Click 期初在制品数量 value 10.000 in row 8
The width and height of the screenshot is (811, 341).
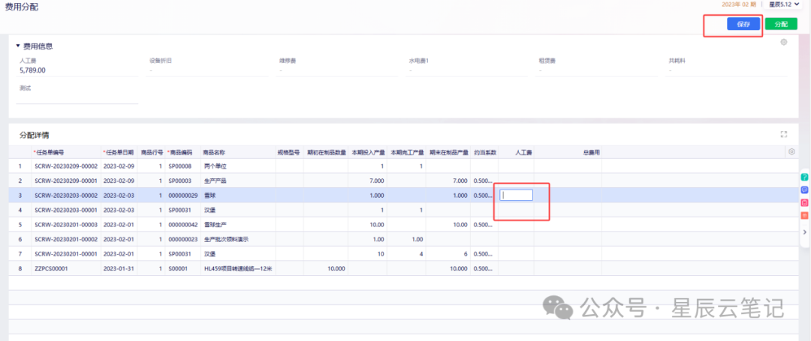click(x=335, y=269)
